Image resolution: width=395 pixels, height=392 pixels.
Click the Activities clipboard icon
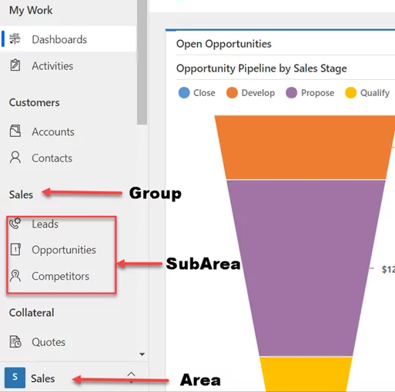(x=15, y=65)
